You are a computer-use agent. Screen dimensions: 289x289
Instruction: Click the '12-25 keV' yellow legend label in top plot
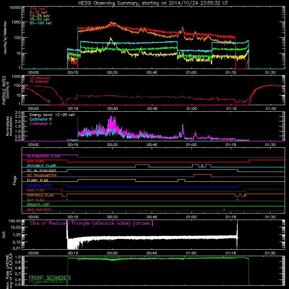tap(40, 16)
